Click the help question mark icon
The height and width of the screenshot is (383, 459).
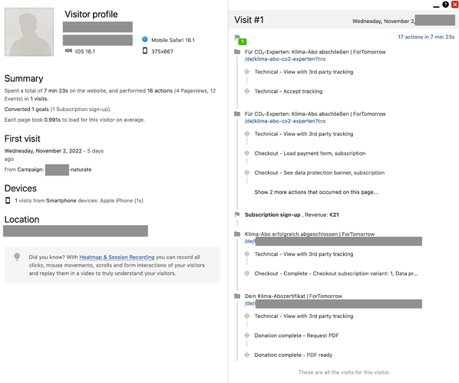445,5
